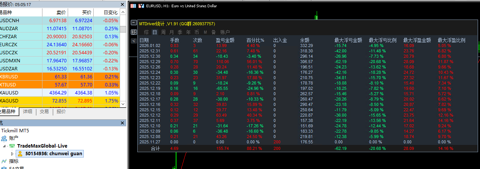Viewport: 480px width, 169px height.
Task: Select the XAGUSD symbol row
Action: (60, 101)
